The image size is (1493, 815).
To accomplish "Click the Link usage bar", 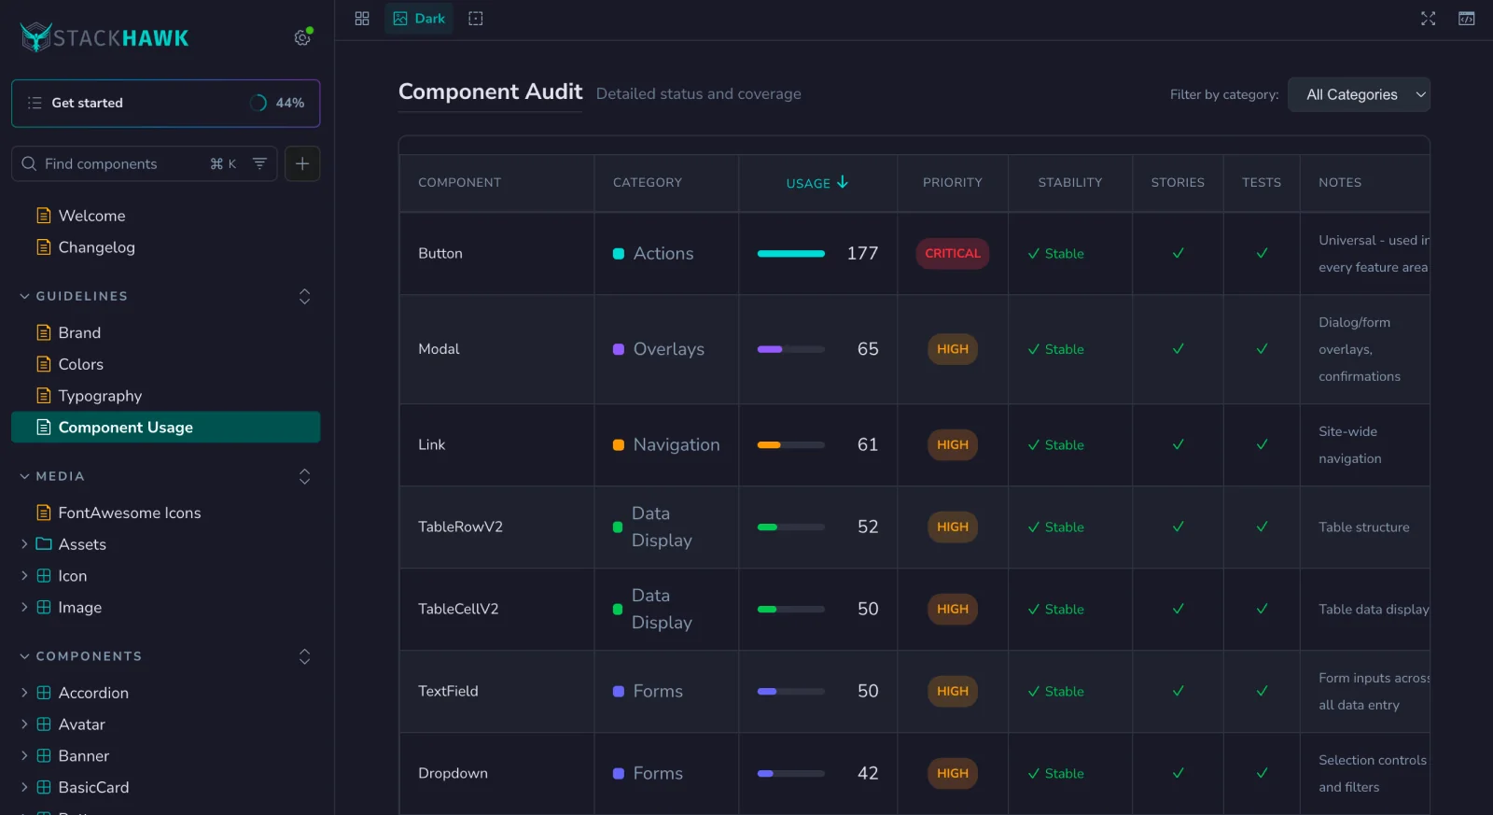I will [x=791, y=444].
